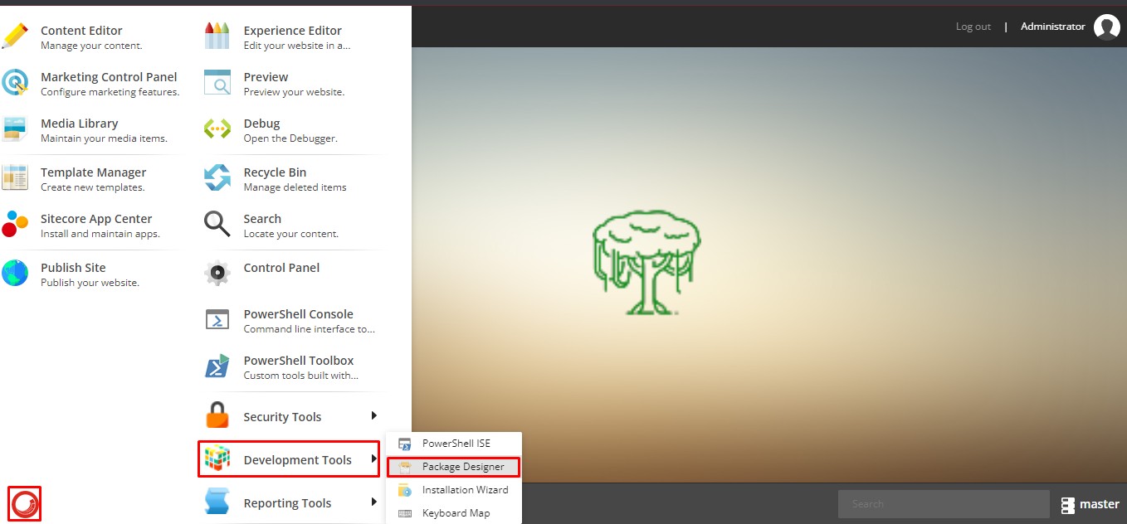Screen dimensions: 1127x524
Task: Click the Preview magnifier icon
Action: (217, 83)
